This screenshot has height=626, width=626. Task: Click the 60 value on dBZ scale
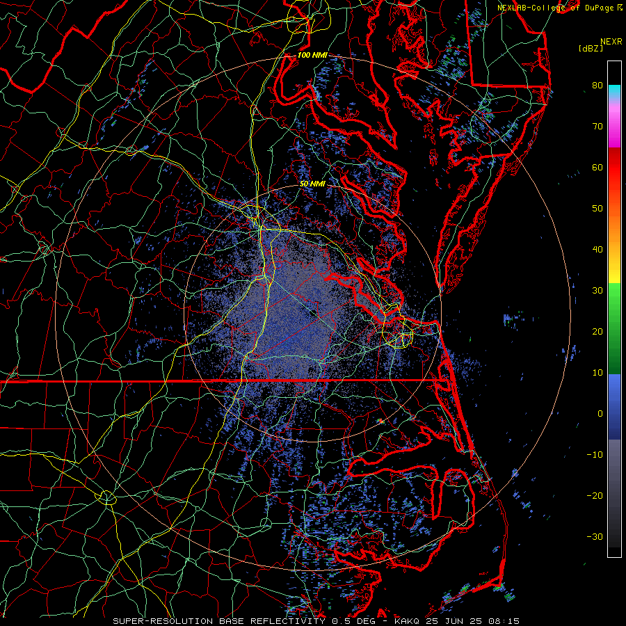[x=597, y=167]
